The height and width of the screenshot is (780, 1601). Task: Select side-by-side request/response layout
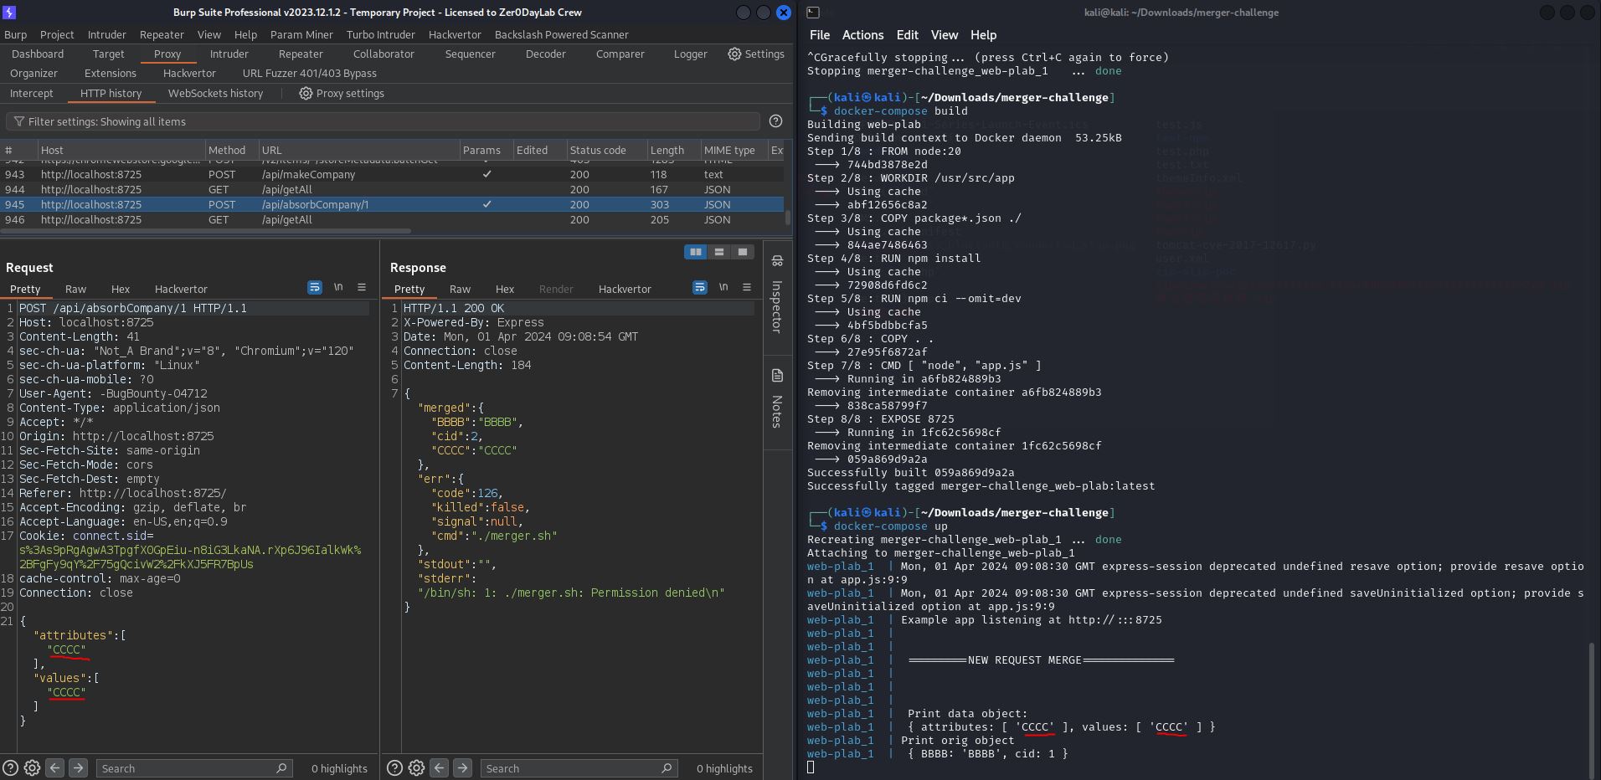point(695,252)
